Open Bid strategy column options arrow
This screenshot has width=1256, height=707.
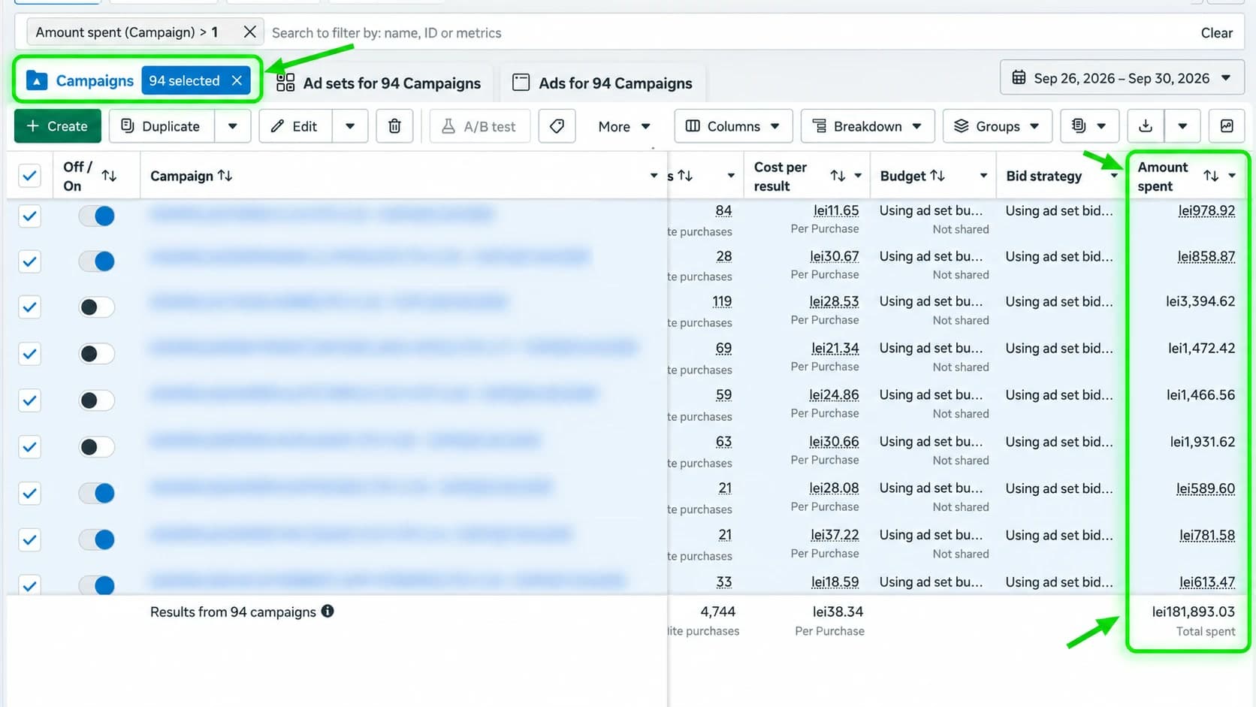[x=1114, y=176]
